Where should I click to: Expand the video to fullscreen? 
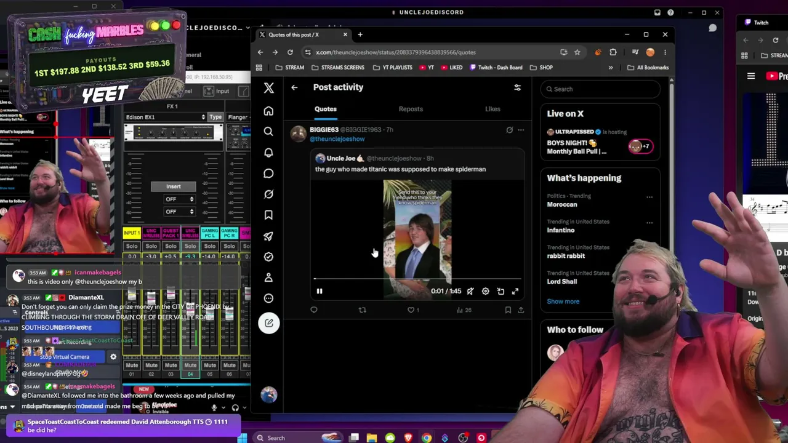(515, 291)
